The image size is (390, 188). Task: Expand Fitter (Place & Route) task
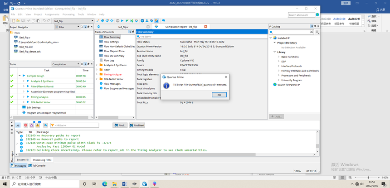tap(24, 86)
